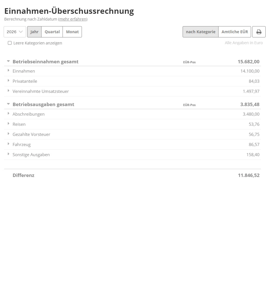Expand the Abschreibungen row arrow
269x285 pixels.
[x=9, y=114]
